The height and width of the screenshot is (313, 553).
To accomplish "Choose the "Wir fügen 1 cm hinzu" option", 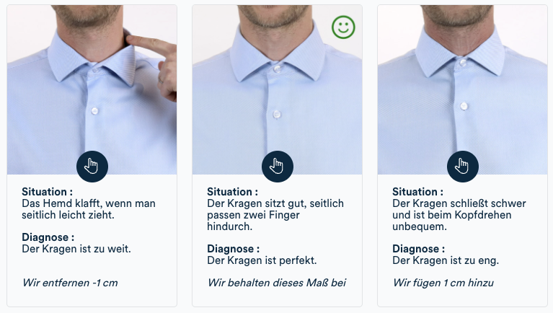I will click(x=443, y=283).
